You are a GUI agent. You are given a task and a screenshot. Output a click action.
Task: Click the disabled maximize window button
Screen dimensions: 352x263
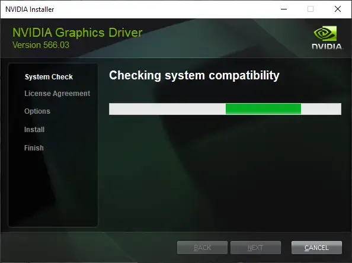[311, 9]
